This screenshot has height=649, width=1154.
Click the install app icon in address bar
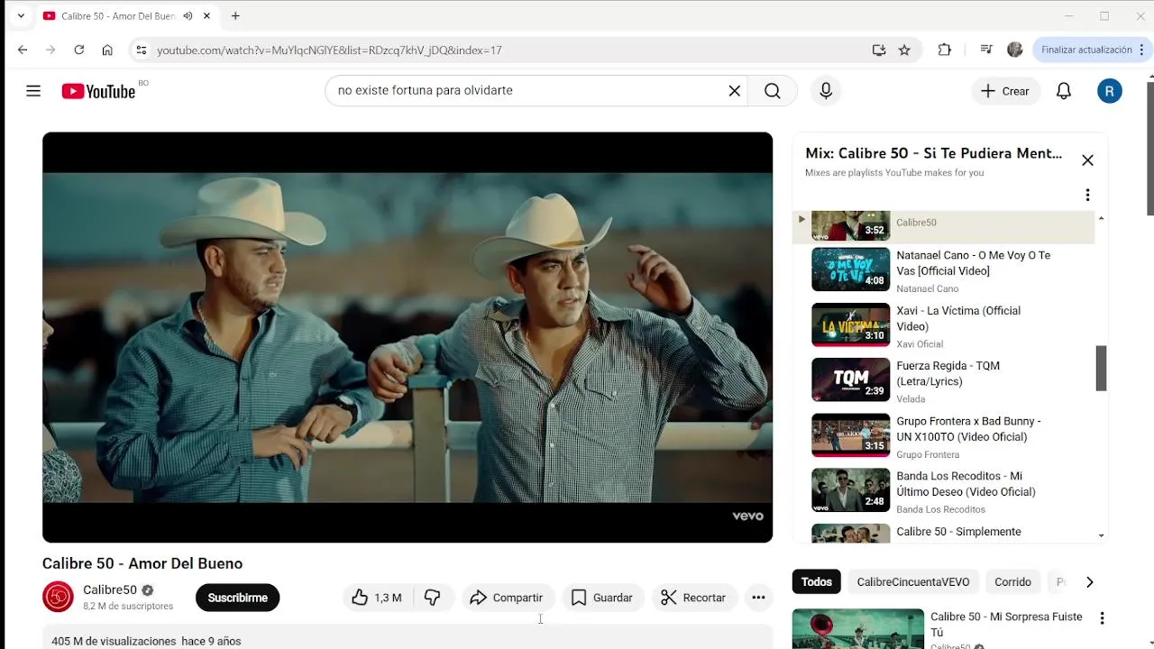[x=879, y=50]
